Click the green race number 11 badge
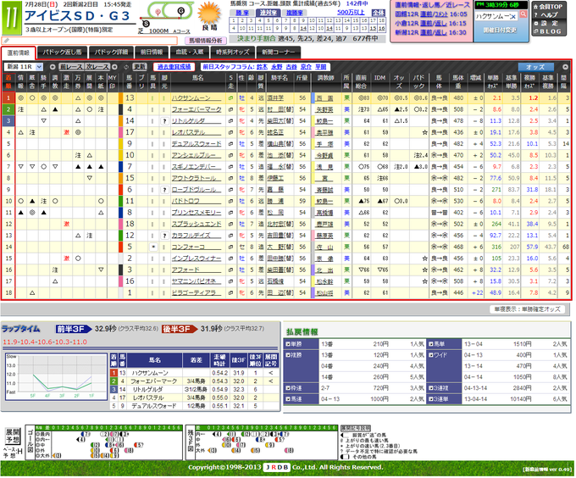This screenshot has width=576, height=478. click(11, 18)
